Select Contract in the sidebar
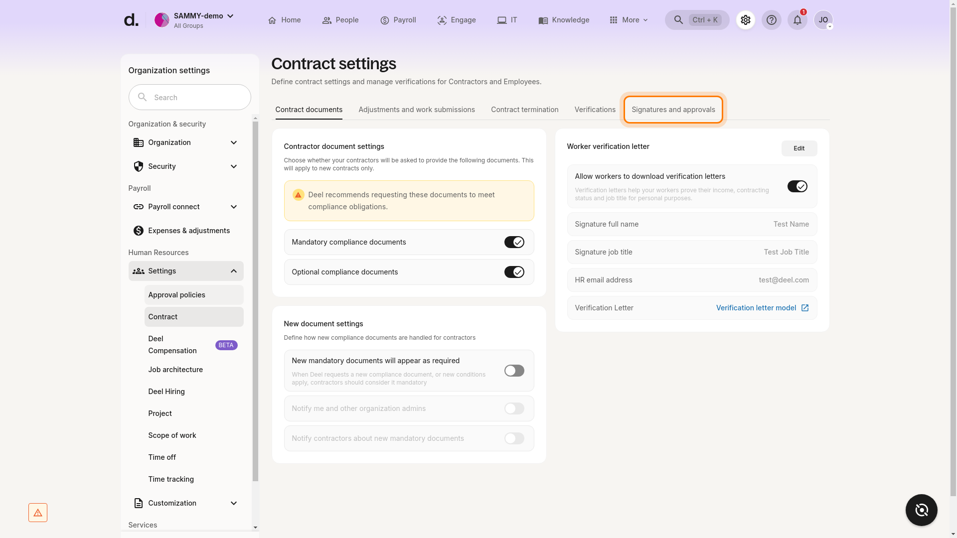Image resolution: width=957 pixels, height=538 pixels. click(x=194, y=317)
